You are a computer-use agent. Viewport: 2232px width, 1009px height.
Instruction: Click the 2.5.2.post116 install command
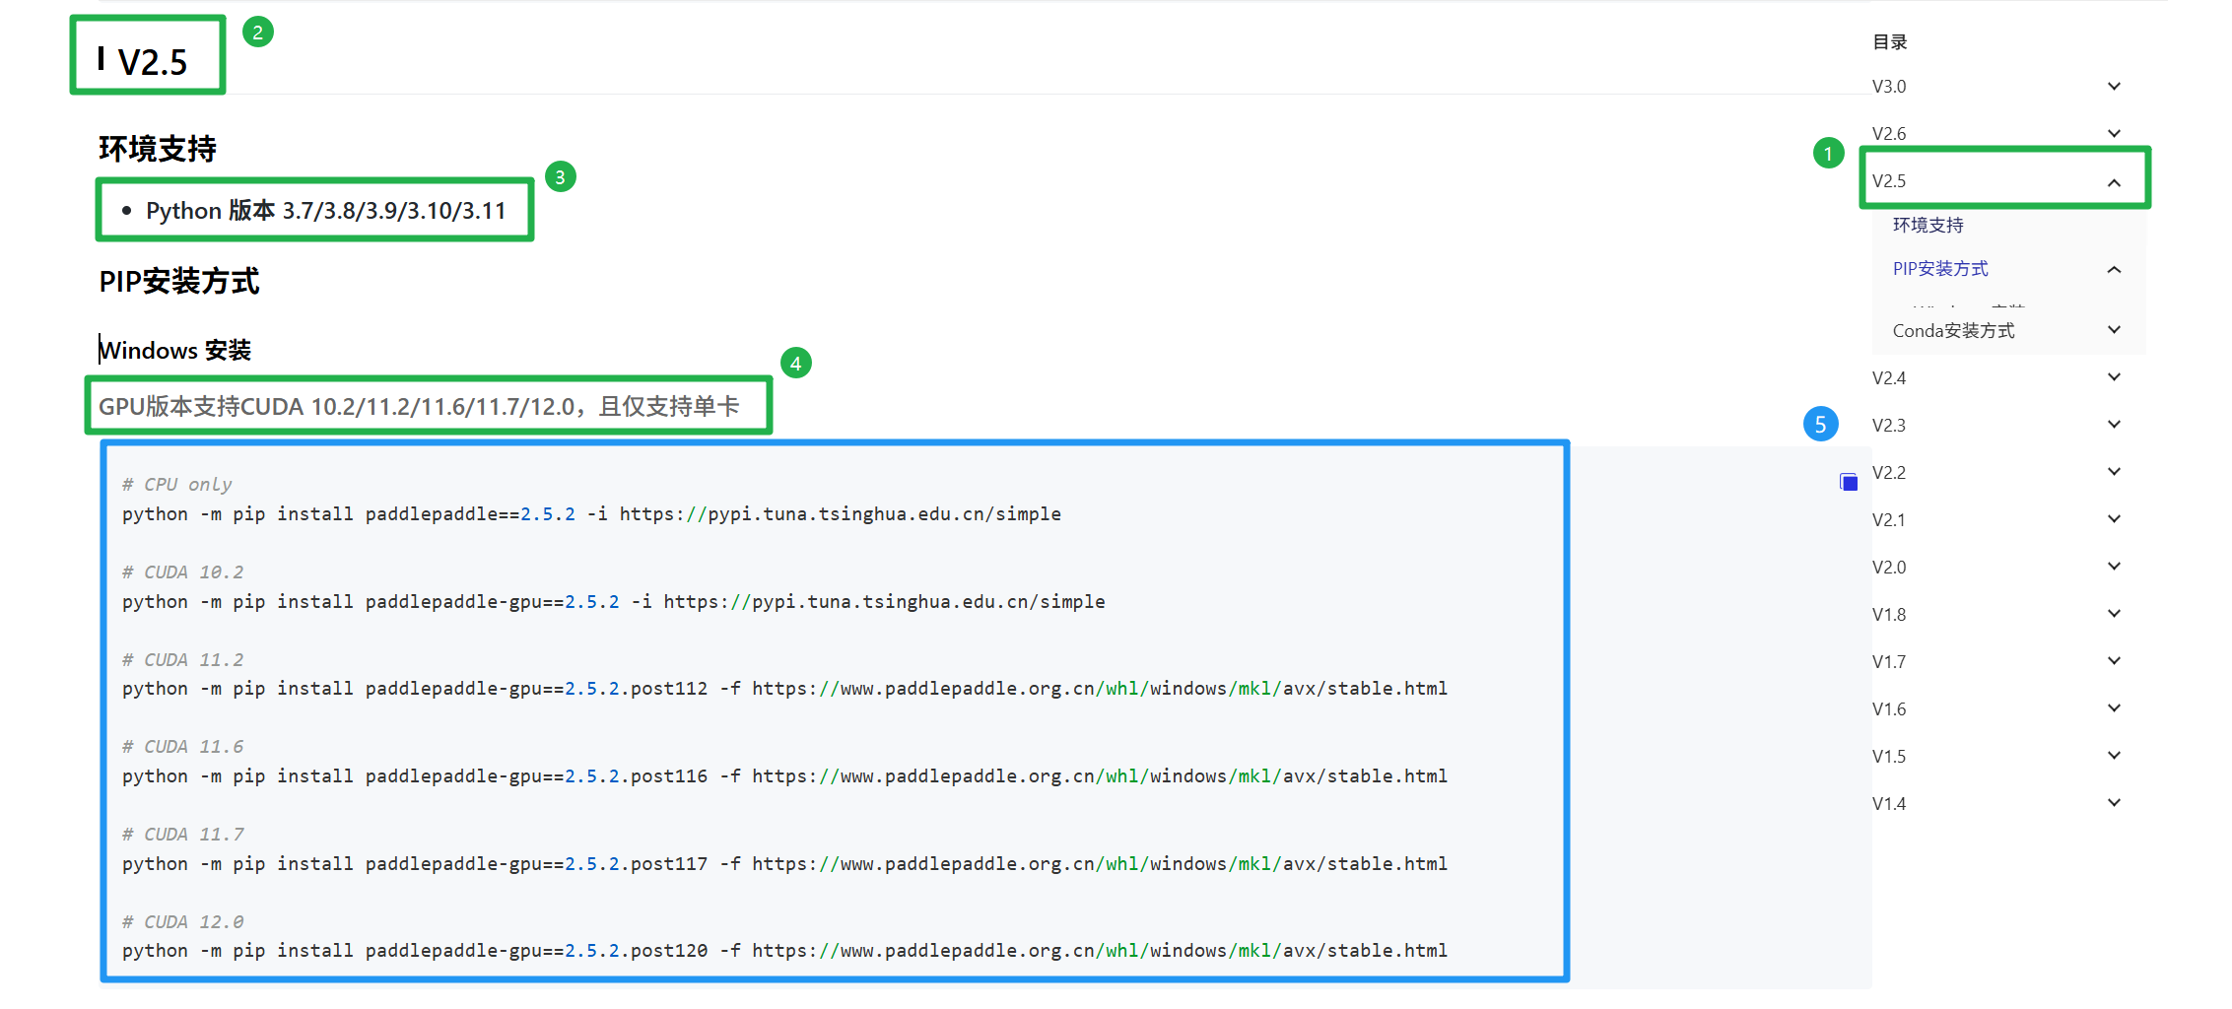pos(784,776)
